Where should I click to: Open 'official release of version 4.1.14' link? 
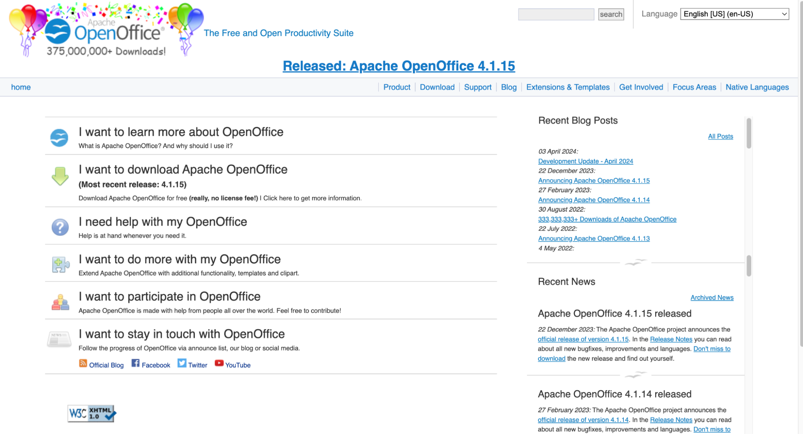tap(583, 420)
